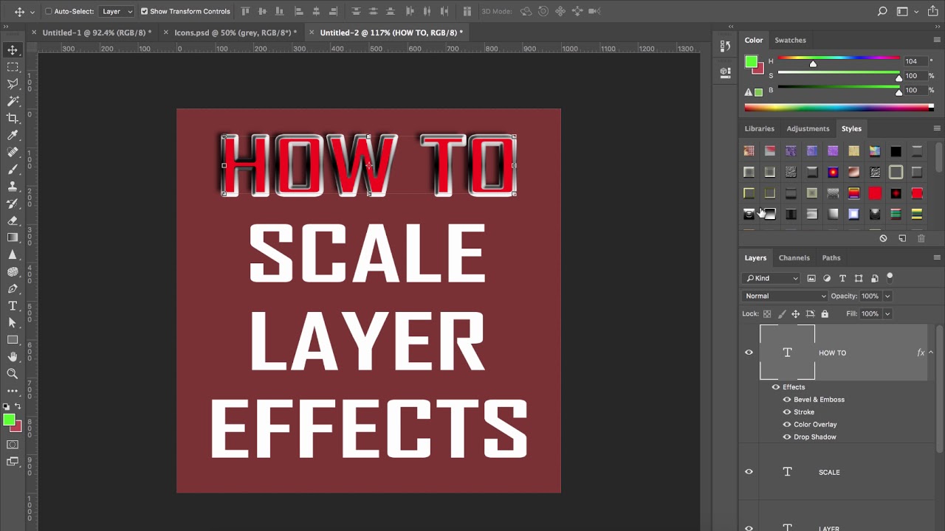Select the Rectangular Marquee tool

coord(13,67)
